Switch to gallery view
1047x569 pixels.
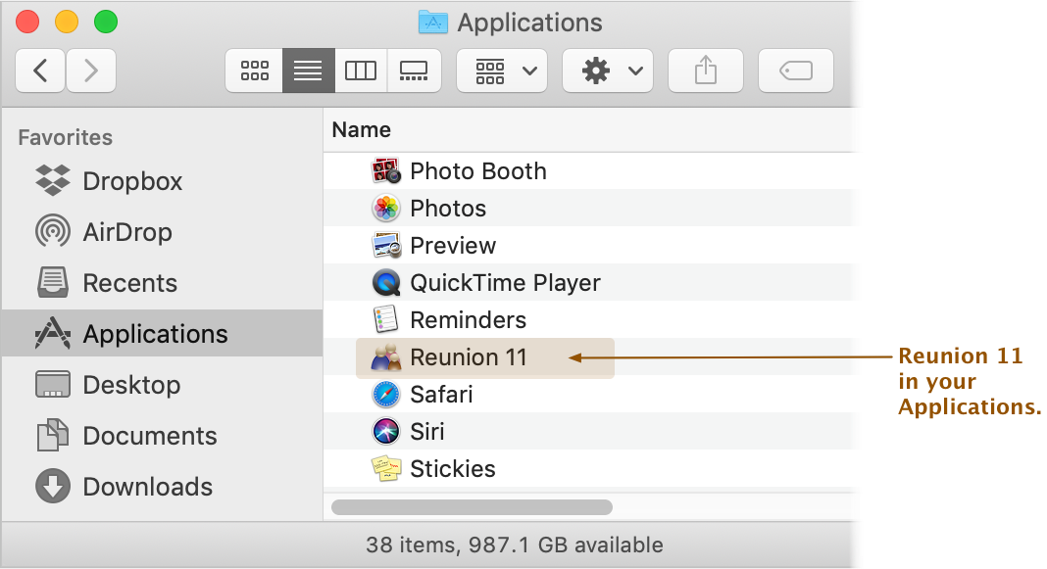click(414, 71)
